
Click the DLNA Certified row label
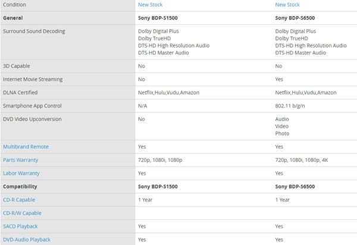(21, 93)
